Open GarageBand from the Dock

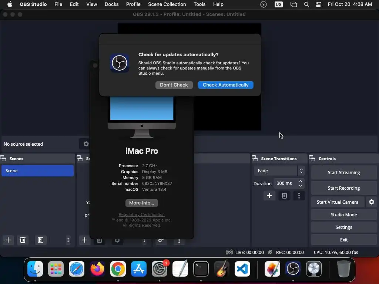coord(222,268)
